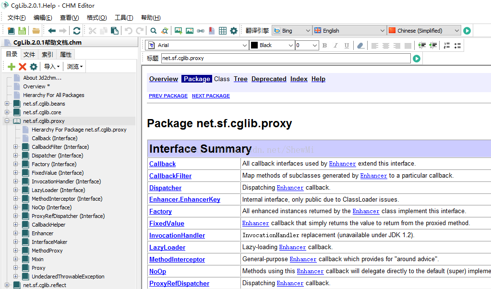Toggle the bulleted list formatting button

click(x=457, y=46)
